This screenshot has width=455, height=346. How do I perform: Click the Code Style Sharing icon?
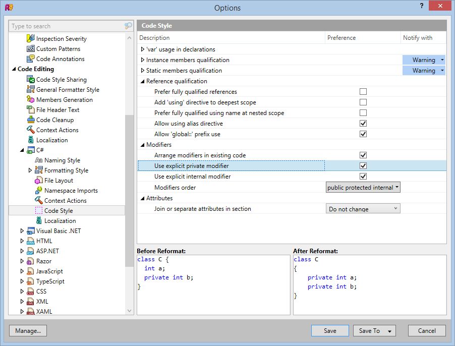[30, 80]
